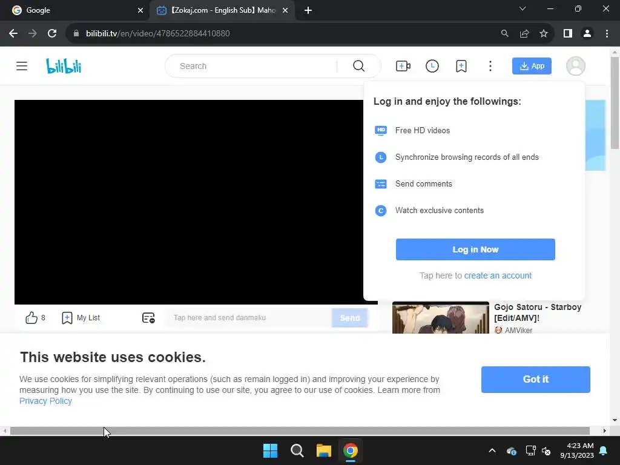Click the horizontal scrollbar right arrow
620x465 pixels.
coord(605,430)
